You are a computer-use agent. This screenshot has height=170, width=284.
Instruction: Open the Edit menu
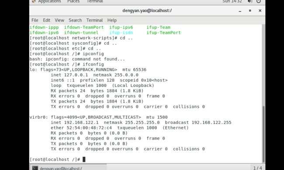tap(47, 20)
